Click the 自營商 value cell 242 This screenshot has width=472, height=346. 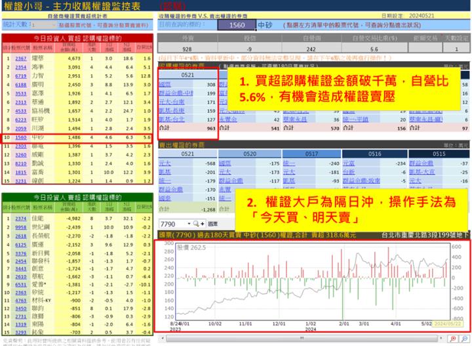click(311, 48)
